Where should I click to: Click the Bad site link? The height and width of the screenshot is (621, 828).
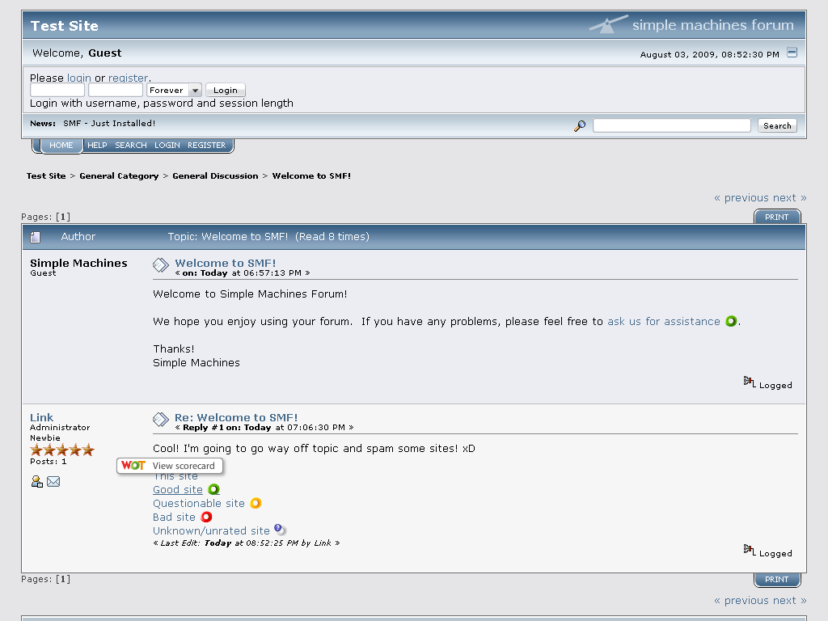pos(175,517)
